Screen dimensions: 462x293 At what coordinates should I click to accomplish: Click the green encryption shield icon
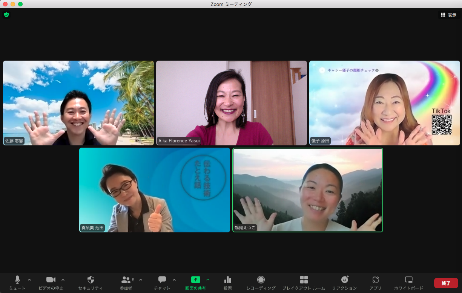point(6,15)
